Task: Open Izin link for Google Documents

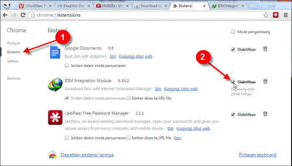Action: [113, 56]
